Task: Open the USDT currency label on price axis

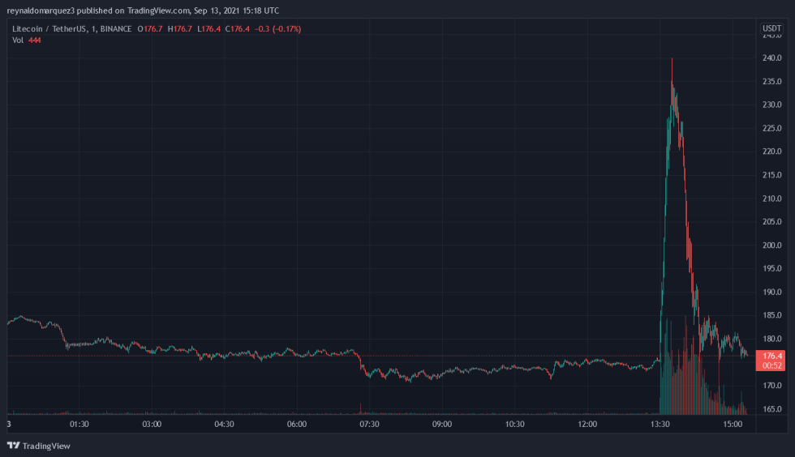Action: (771, 29)
